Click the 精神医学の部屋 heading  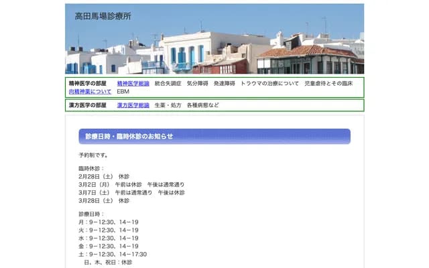pyautogui.click(x=88, y=83)
